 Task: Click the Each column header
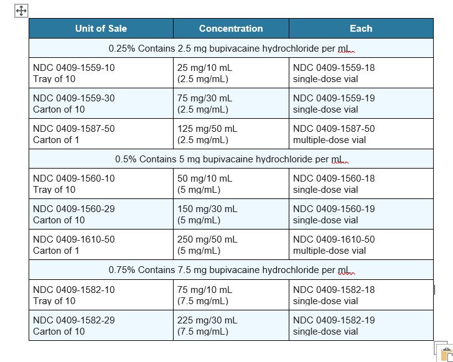361,29
